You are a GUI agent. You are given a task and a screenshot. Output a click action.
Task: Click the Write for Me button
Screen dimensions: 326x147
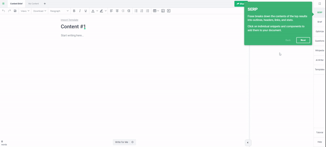tap(121, 142)
